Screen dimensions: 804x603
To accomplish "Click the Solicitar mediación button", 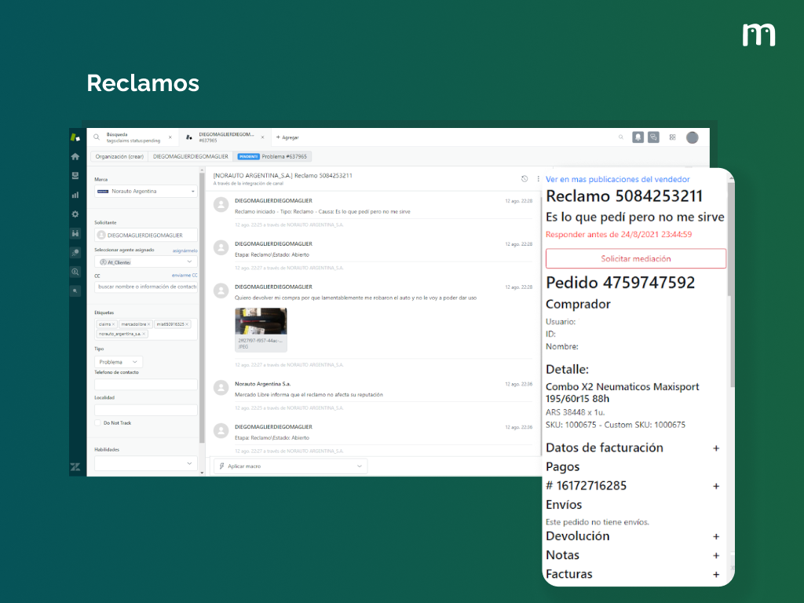I will (x=635, y=258).
